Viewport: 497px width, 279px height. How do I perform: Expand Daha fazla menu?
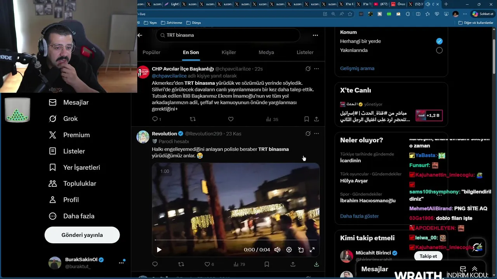71,216
